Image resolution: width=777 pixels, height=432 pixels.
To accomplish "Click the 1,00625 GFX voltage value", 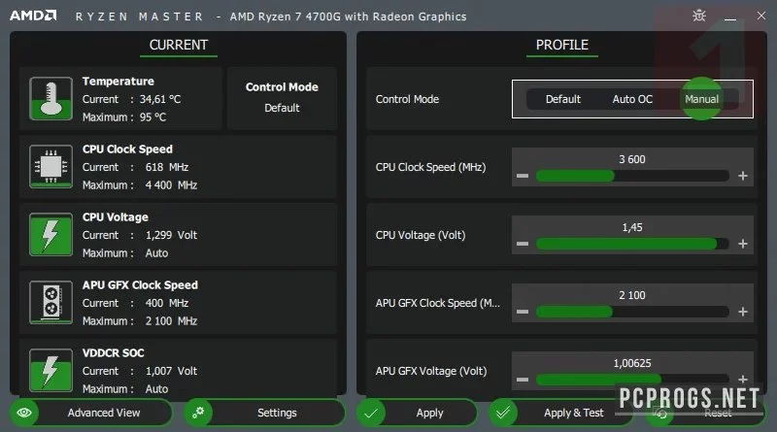I will point(632,363).
